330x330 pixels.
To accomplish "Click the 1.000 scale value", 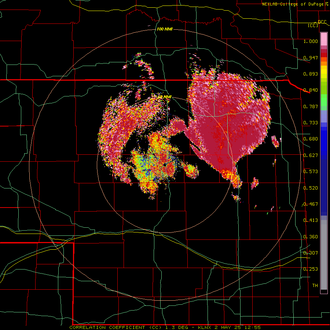I will click(311, 41).
